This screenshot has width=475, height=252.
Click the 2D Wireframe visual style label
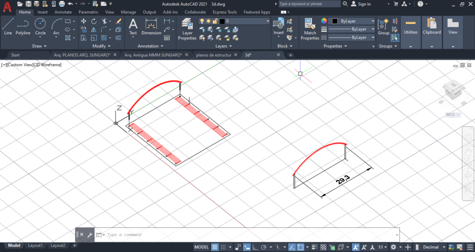click(x=48, y=65)
